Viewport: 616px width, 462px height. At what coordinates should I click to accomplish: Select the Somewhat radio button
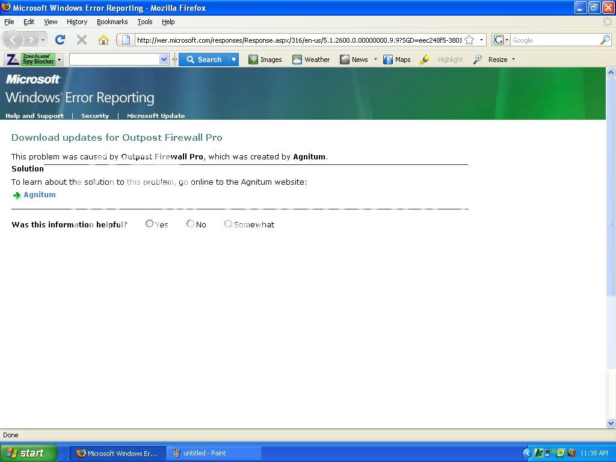tap(228, 224)
